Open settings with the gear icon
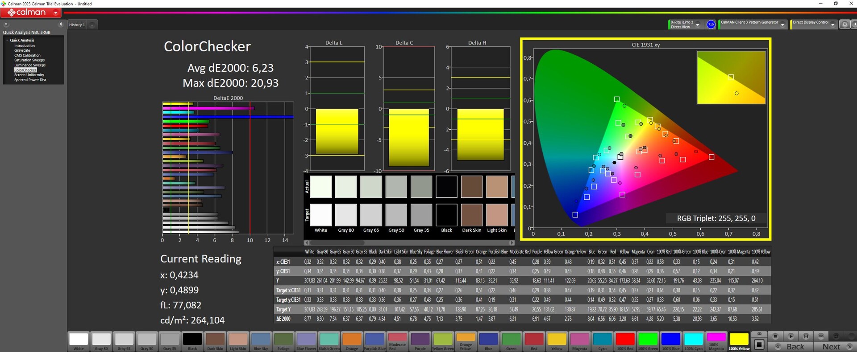Image resolution: width=857 pixels, height=352 pixels. tap(845, 25)
